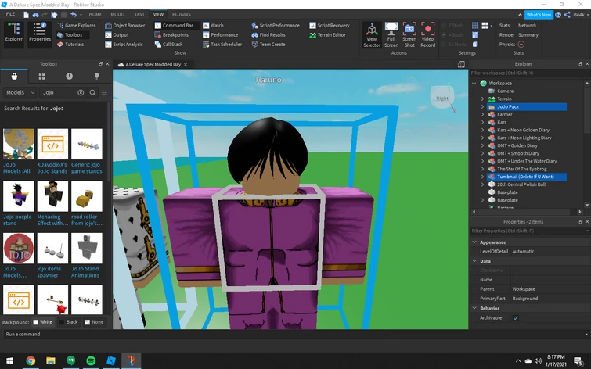Viewport: 591px width, 369px height.
Task: Collapse the Appearance section in Properties
Action: (474, 242)
